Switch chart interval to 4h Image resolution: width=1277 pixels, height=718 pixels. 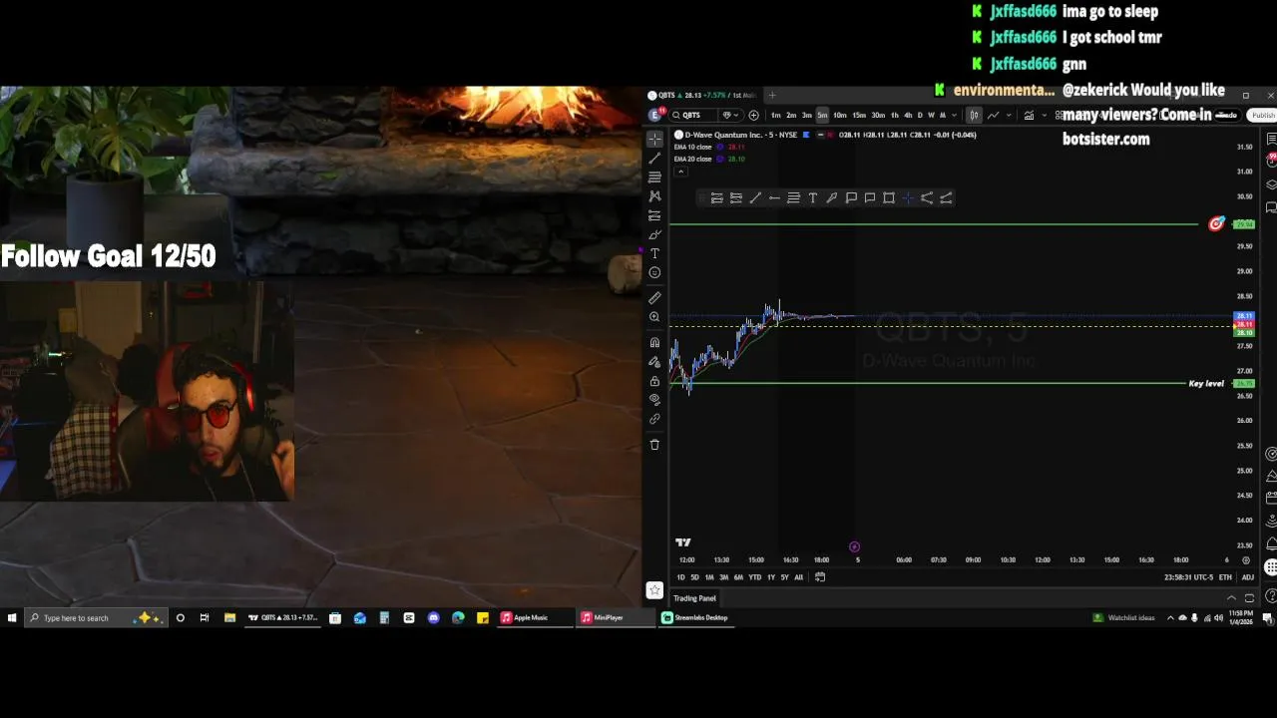point(907,115)
